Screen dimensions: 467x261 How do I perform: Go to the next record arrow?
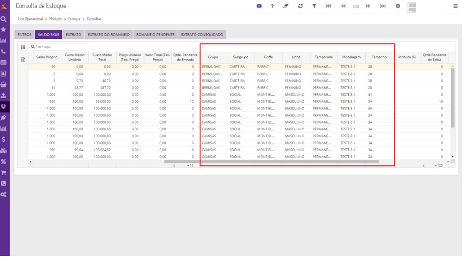pyautogui.click(x=368, y=6)
